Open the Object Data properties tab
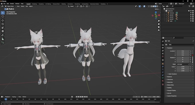The height and width of the screenshot is (105, 195). point(163,78)
